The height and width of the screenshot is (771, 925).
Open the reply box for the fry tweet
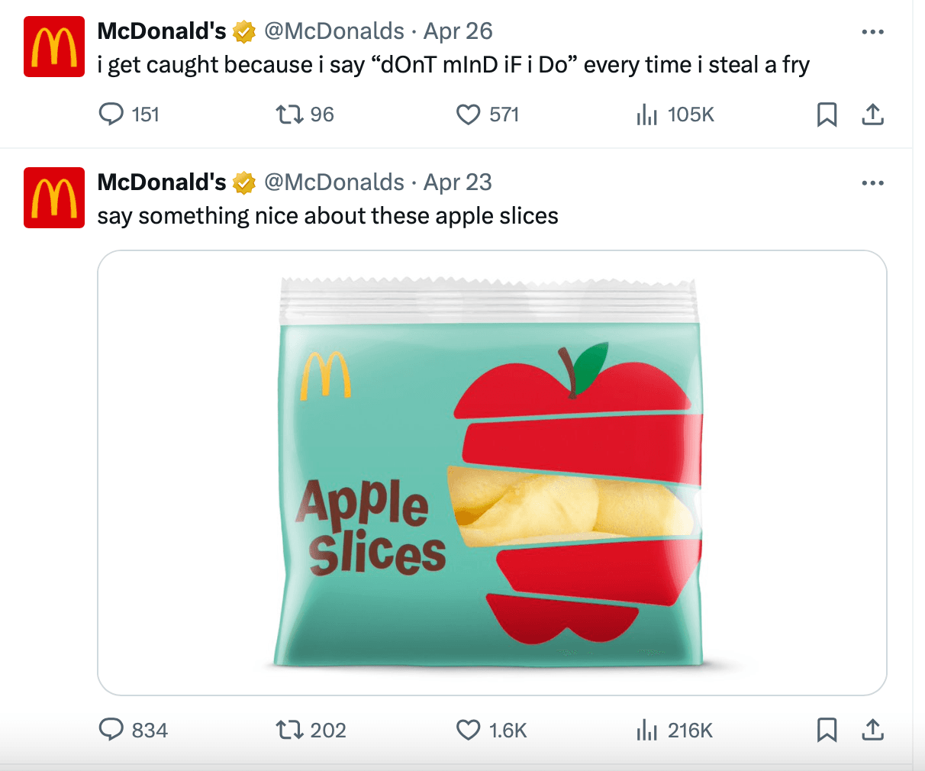pyautogui.click(x=111, y=114)
